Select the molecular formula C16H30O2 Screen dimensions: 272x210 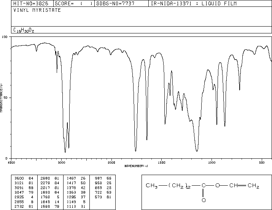[24, 30]
